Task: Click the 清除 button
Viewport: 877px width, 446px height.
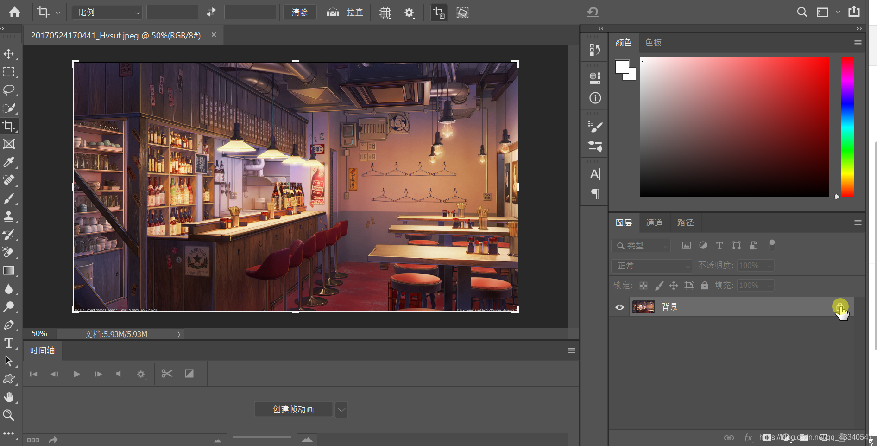Action: click(x=300, y=13)
